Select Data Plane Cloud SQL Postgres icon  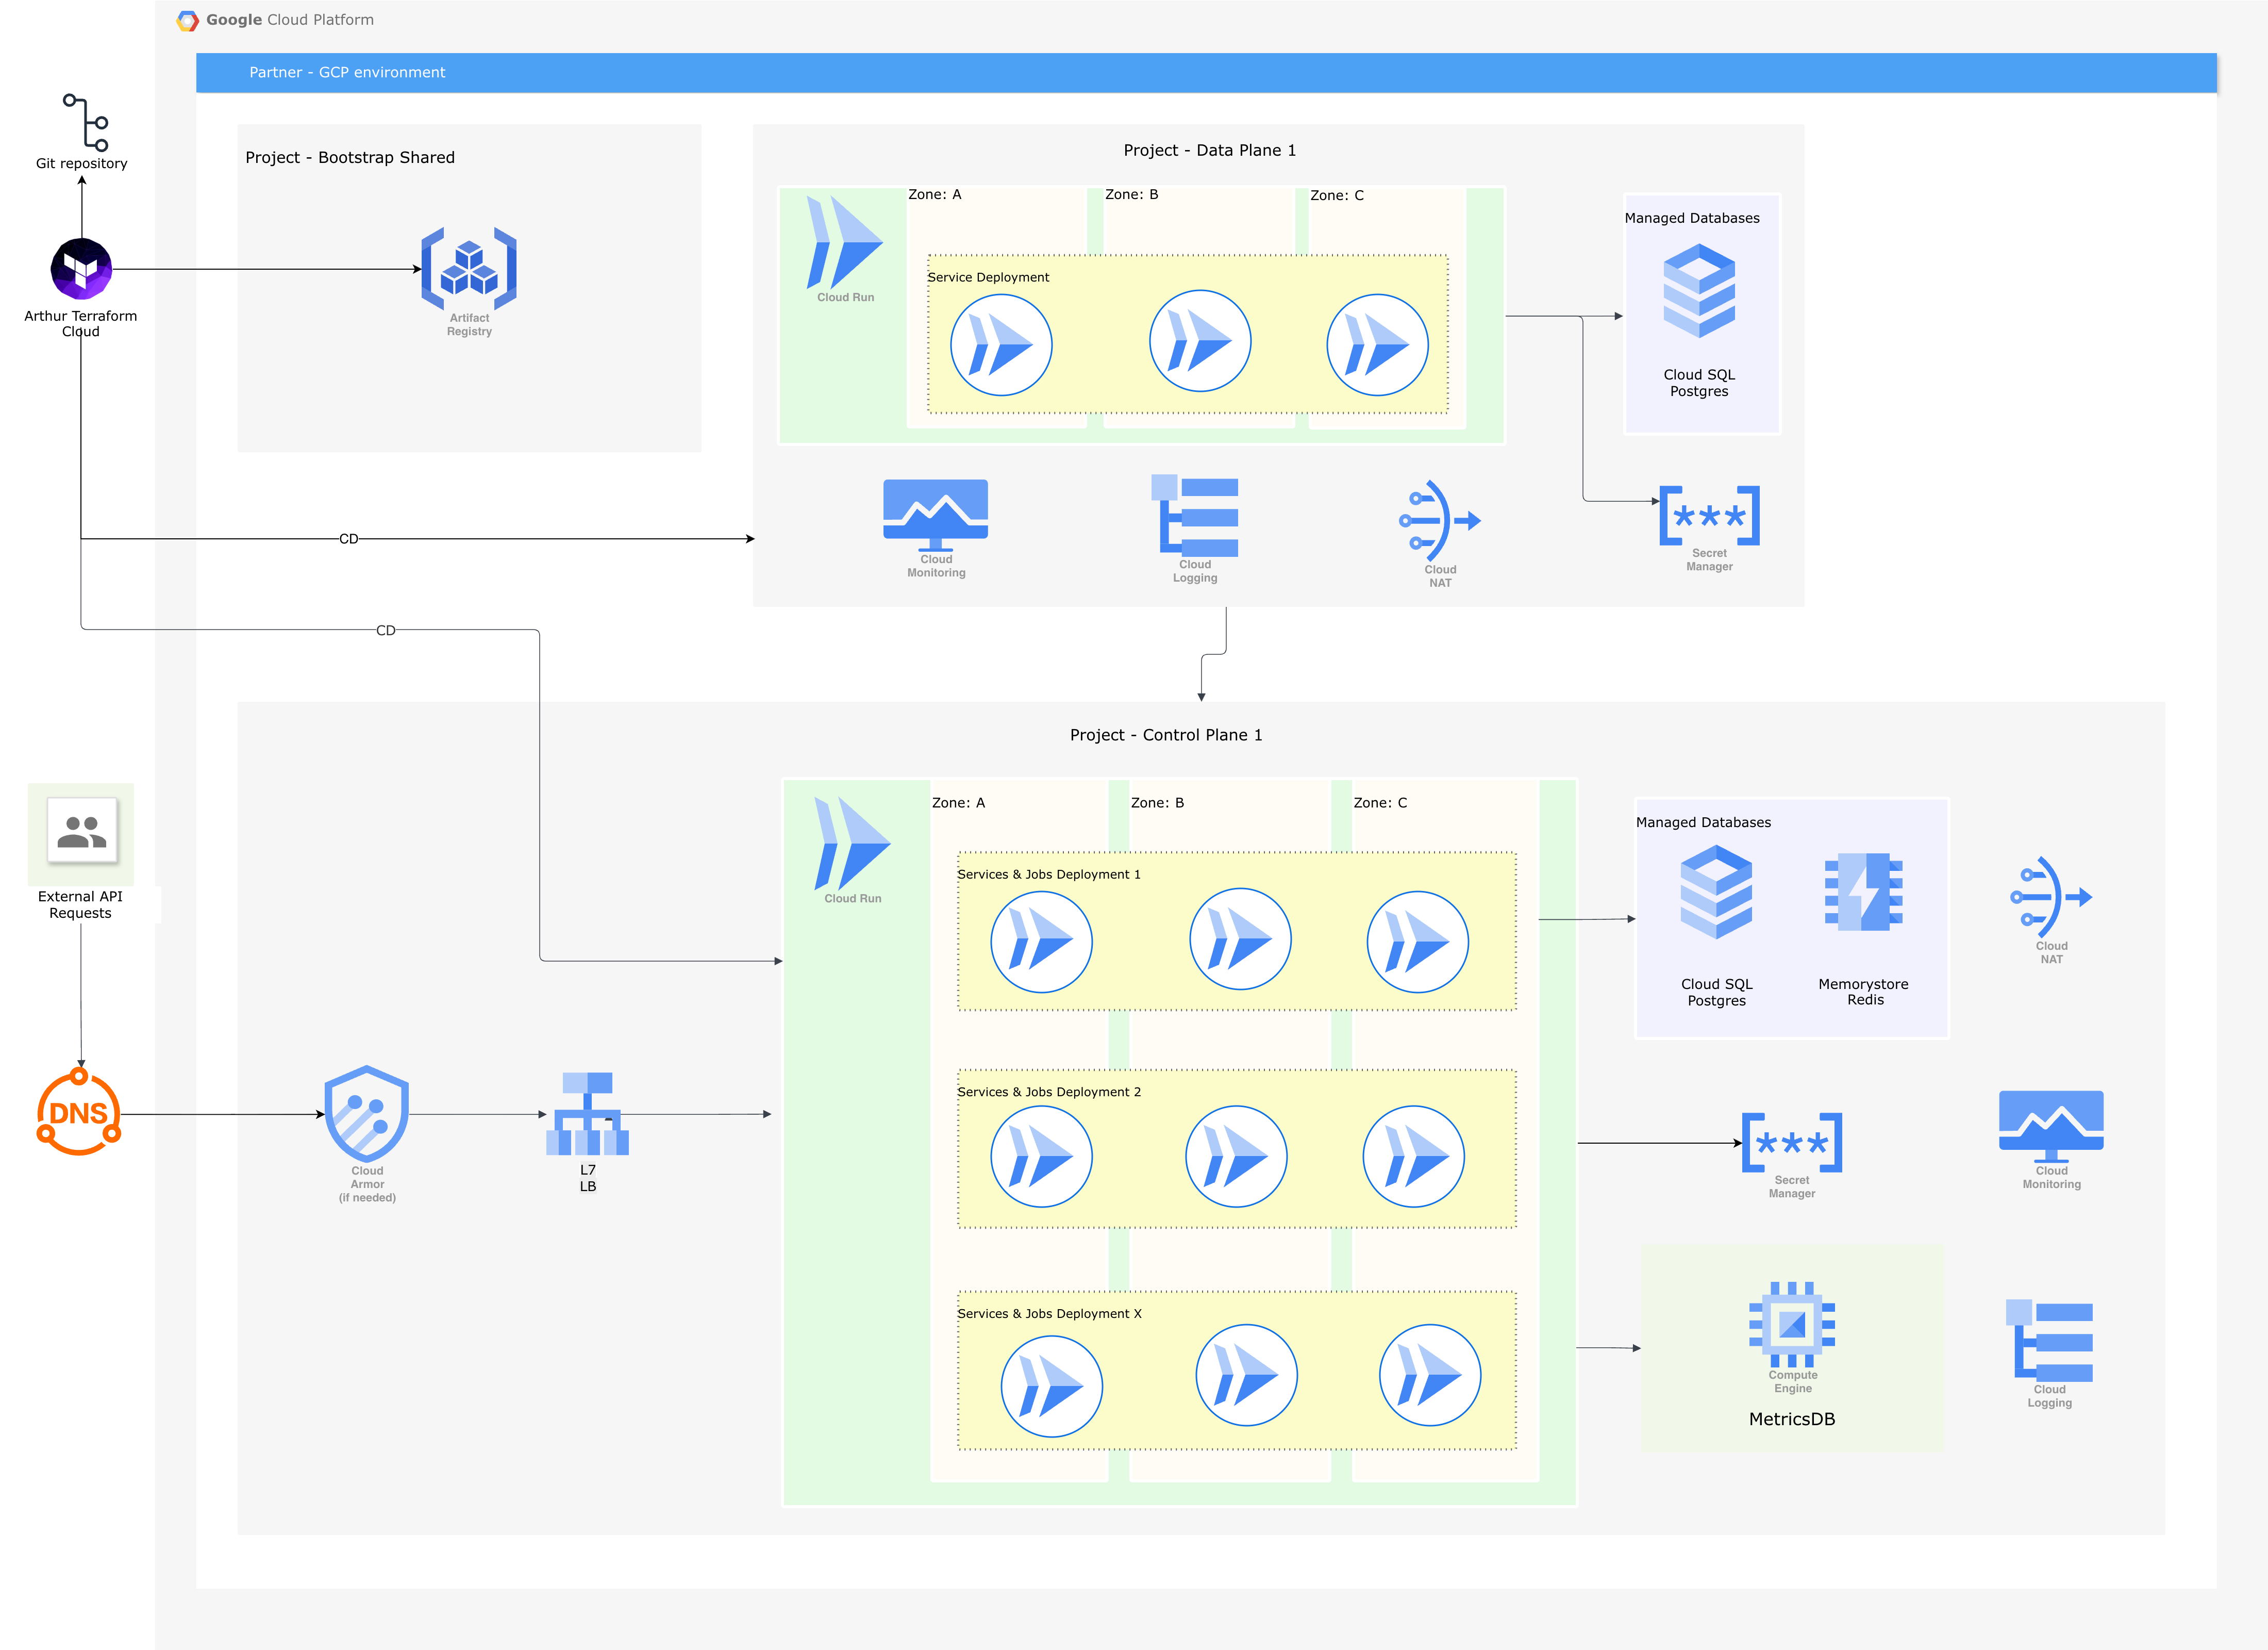[1698, 291]
